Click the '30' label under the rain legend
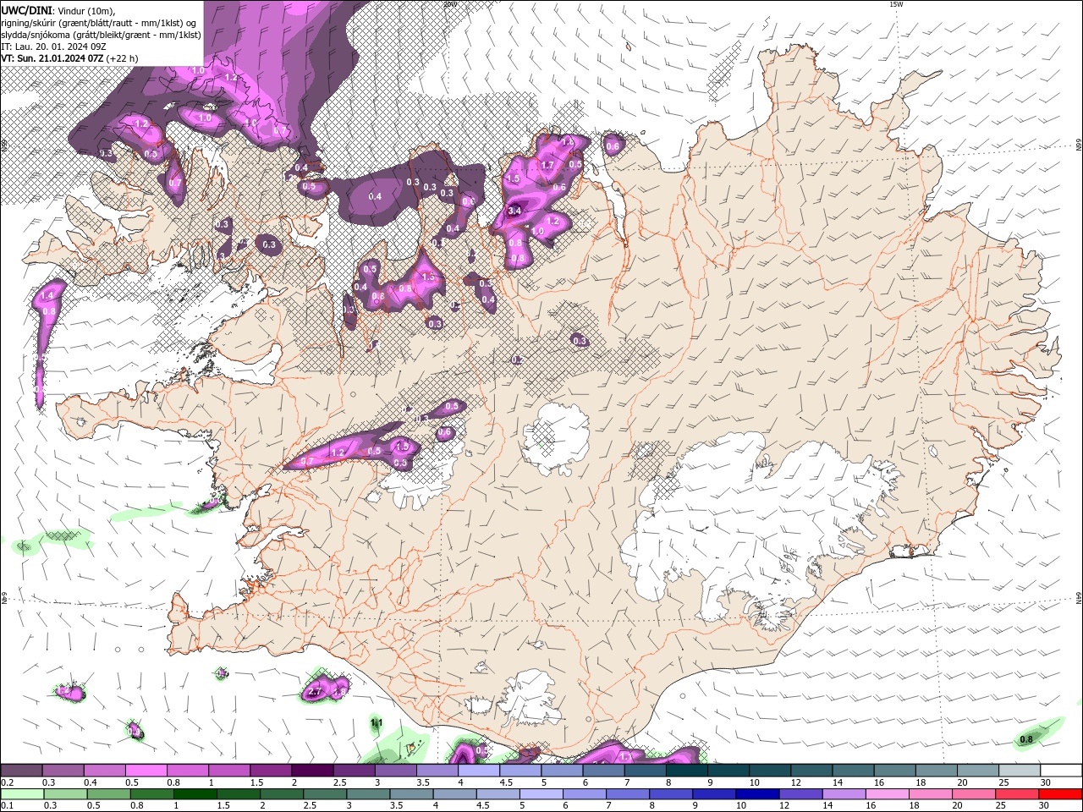Screen dimensions: 1083x812 point(1045,806)
